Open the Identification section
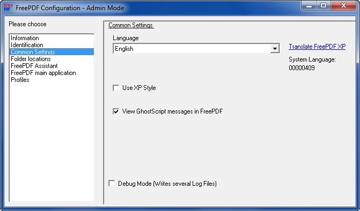360x211 pixels. coord(52,45)
